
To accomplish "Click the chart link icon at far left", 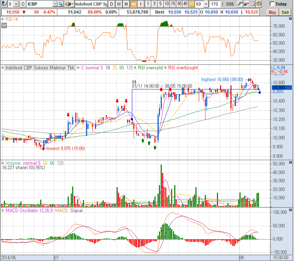I will (x=3, y=4).
